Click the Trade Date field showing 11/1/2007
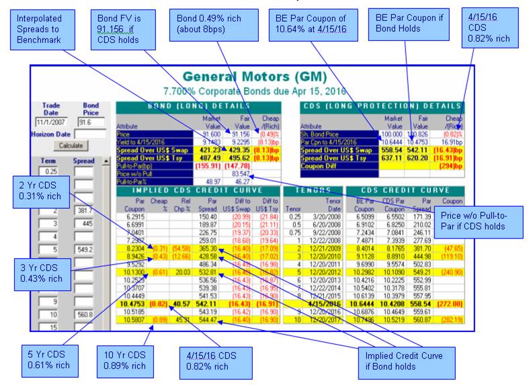 (x=51, y=122)
